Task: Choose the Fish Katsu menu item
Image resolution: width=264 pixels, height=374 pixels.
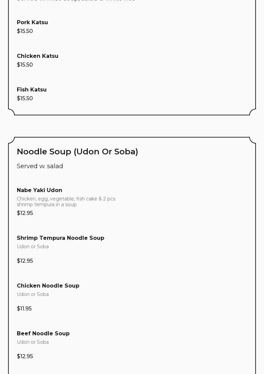Action: [x=32, y=89]
